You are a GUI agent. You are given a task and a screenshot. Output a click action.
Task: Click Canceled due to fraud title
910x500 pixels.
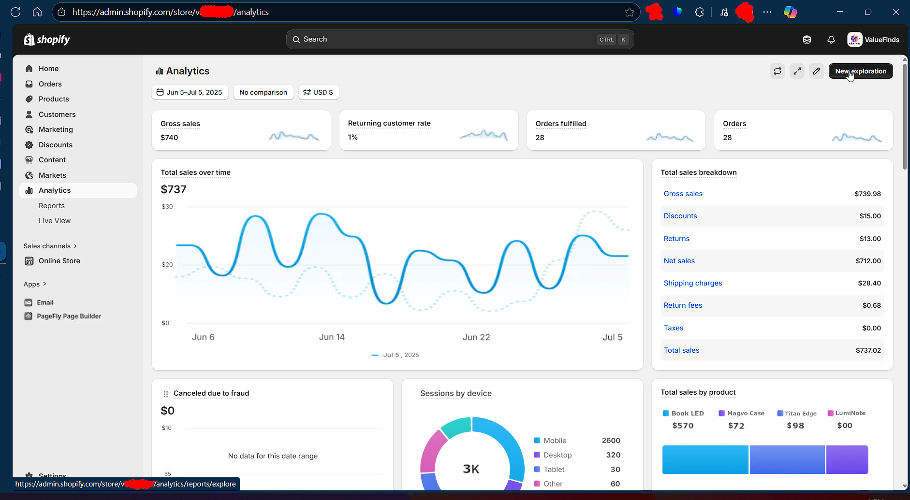tap(211, 393)
